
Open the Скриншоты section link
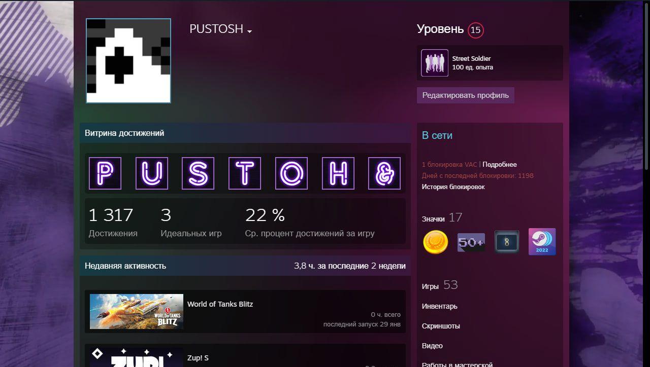click(441, 326)
